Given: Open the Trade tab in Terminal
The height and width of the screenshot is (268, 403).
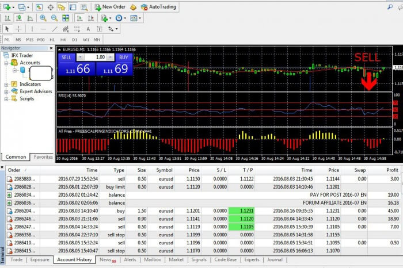Looking at the screenshot, I should pos(17,260).
